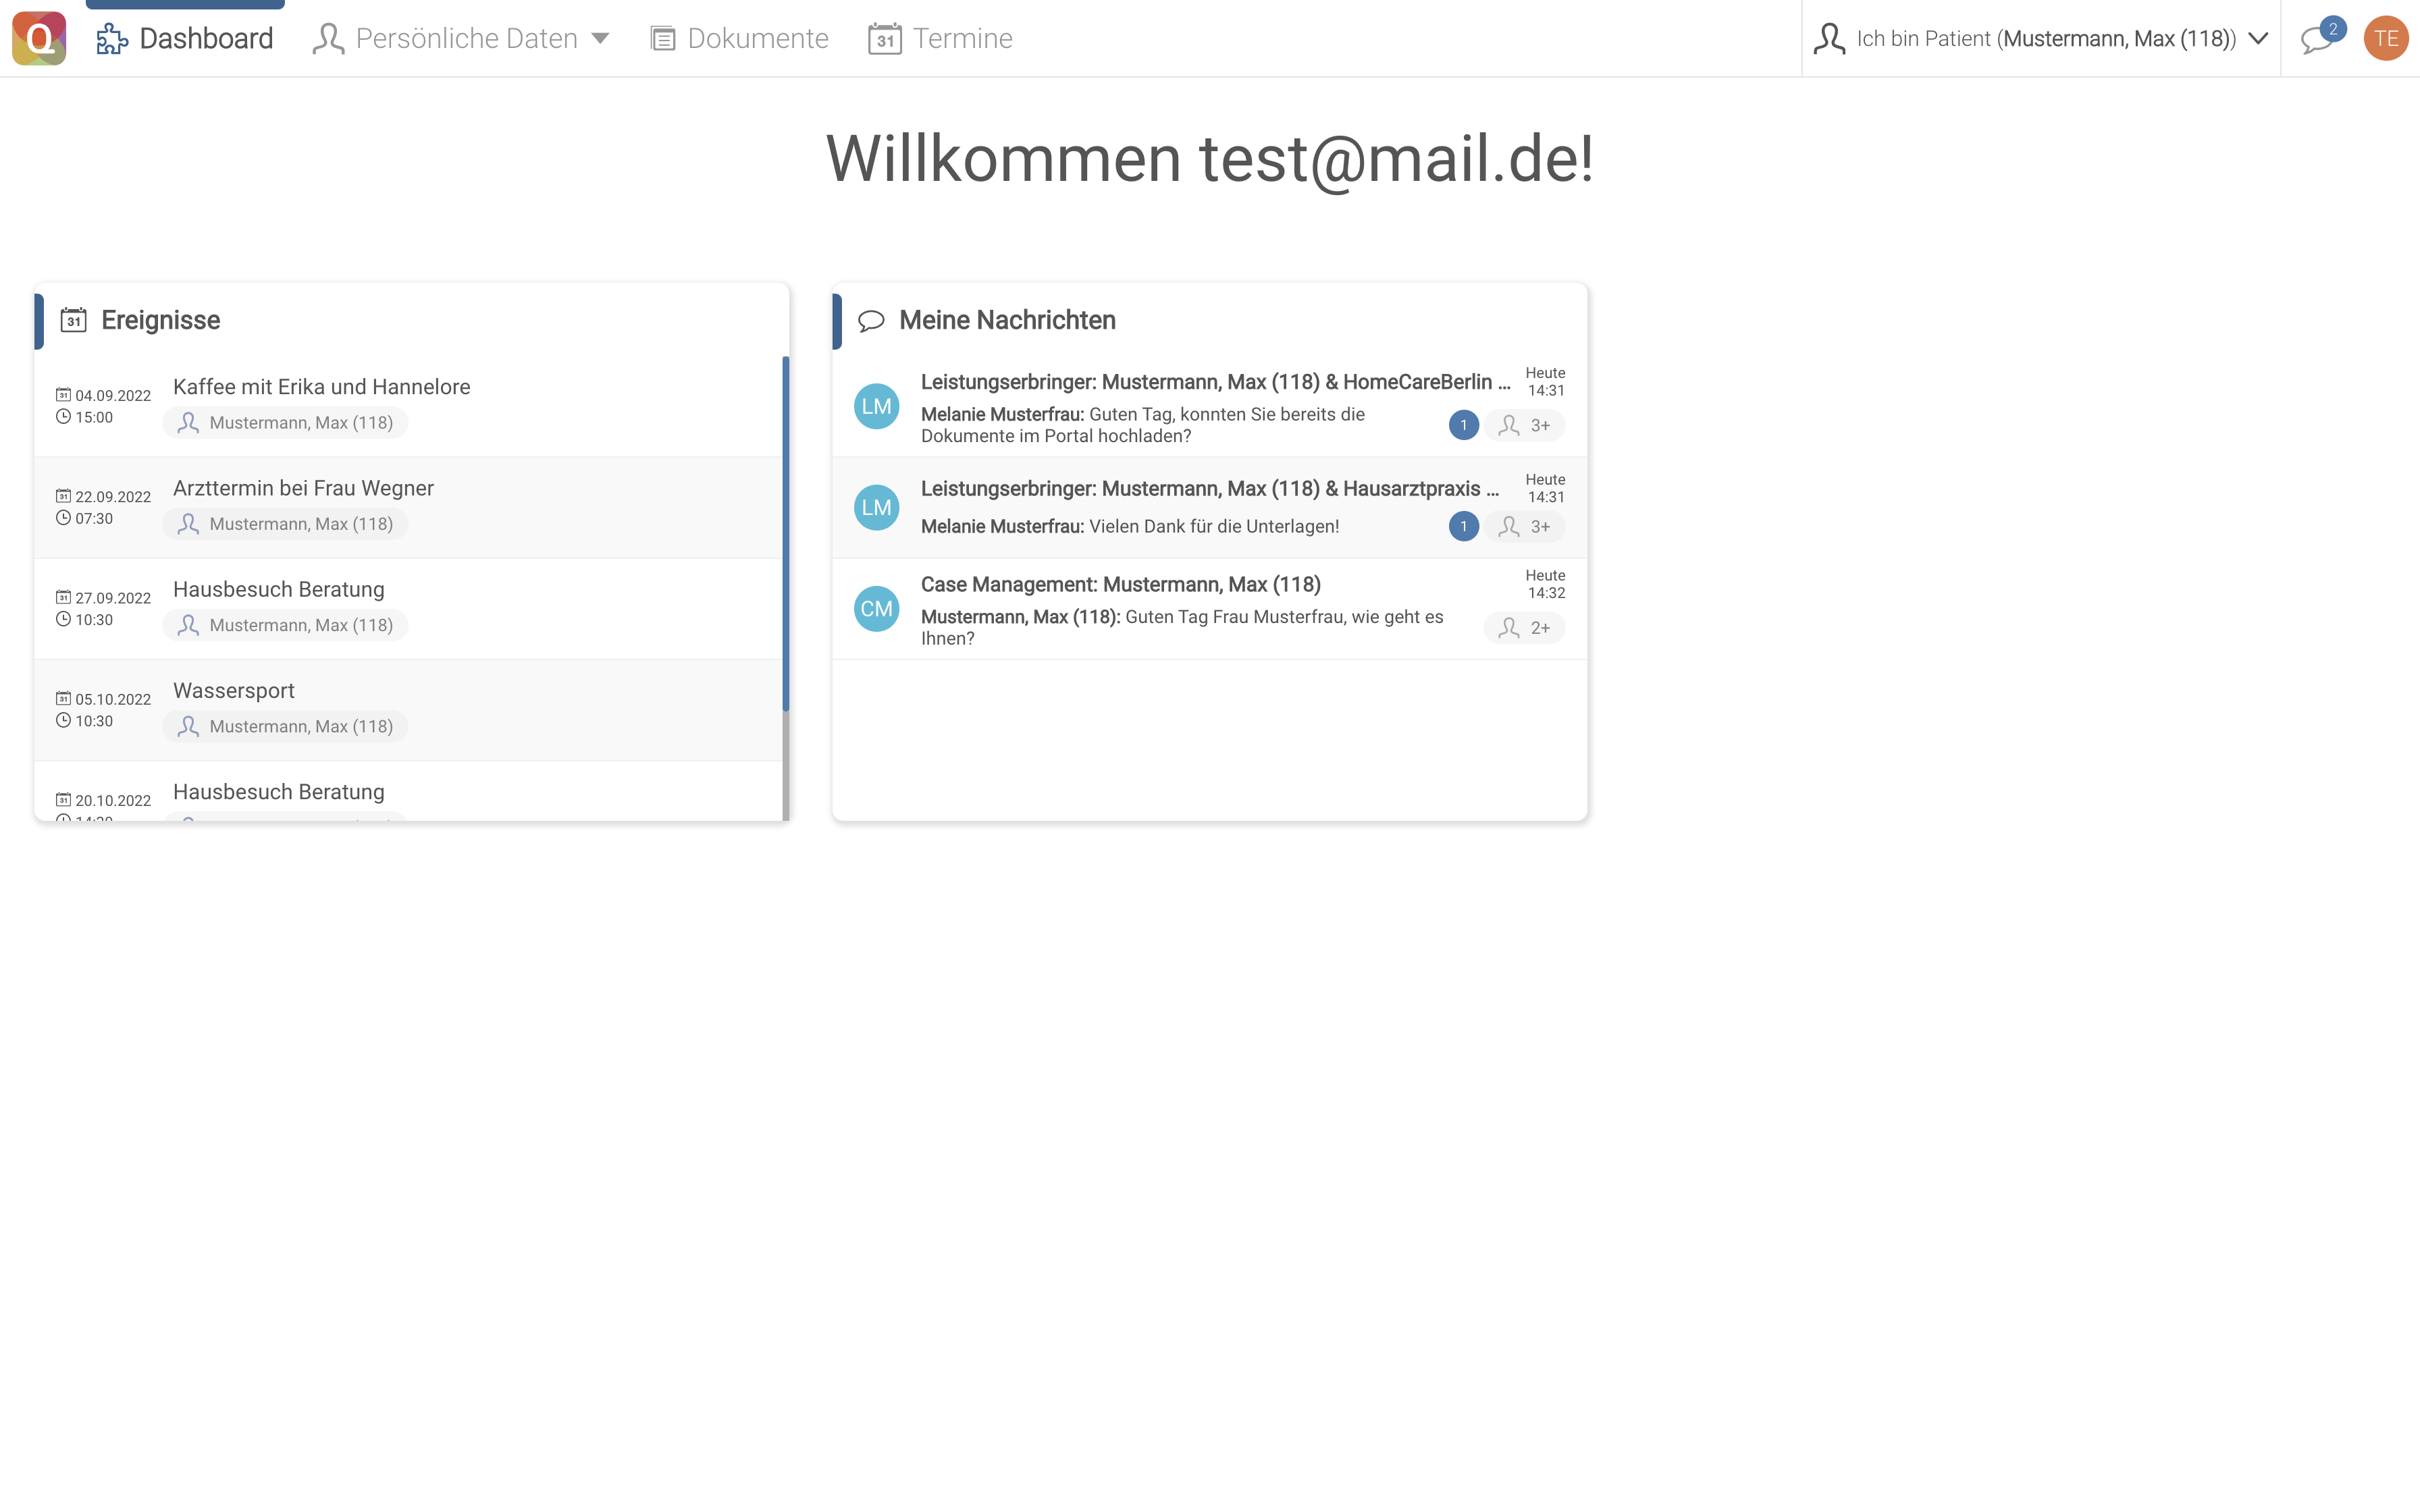Open the chat notifications bubble icon
Image resolution: width=2420 pixels, height=1512 pixels.
pos(2316,40)
